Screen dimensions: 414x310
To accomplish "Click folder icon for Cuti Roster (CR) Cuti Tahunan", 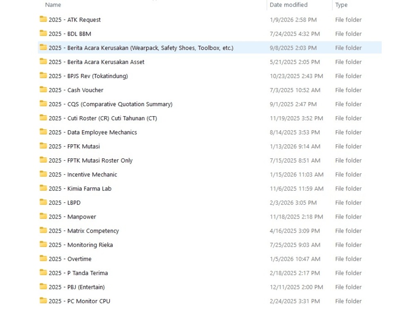I will coord(43,117).
